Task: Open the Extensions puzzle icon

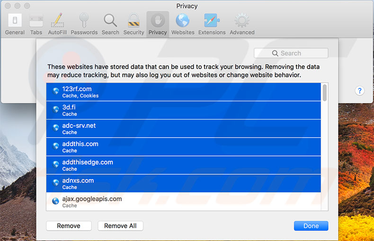Action: (212, 20)
